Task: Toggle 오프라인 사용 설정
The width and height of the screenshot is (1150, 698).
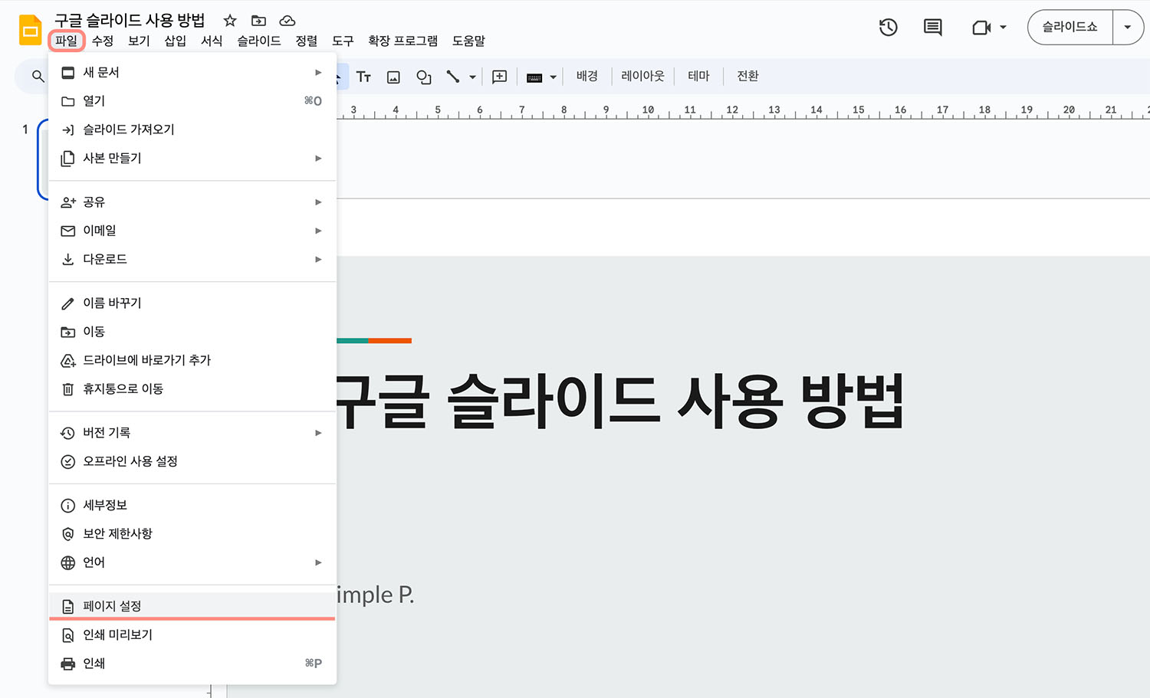Action: [192, 461]
